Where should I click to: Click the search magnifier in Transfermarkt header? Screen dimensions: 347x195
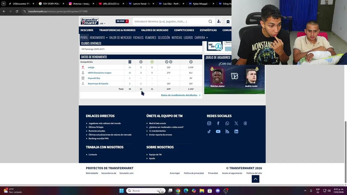pyautogui.click(x=210, y=21)
